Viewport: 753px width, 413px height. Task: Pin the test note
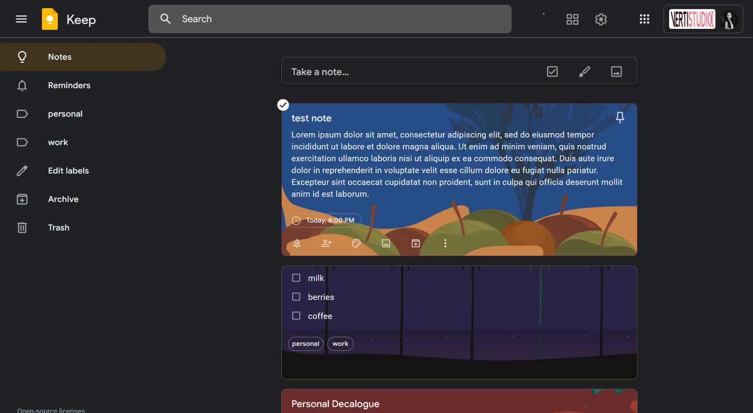tap(620, 117)
